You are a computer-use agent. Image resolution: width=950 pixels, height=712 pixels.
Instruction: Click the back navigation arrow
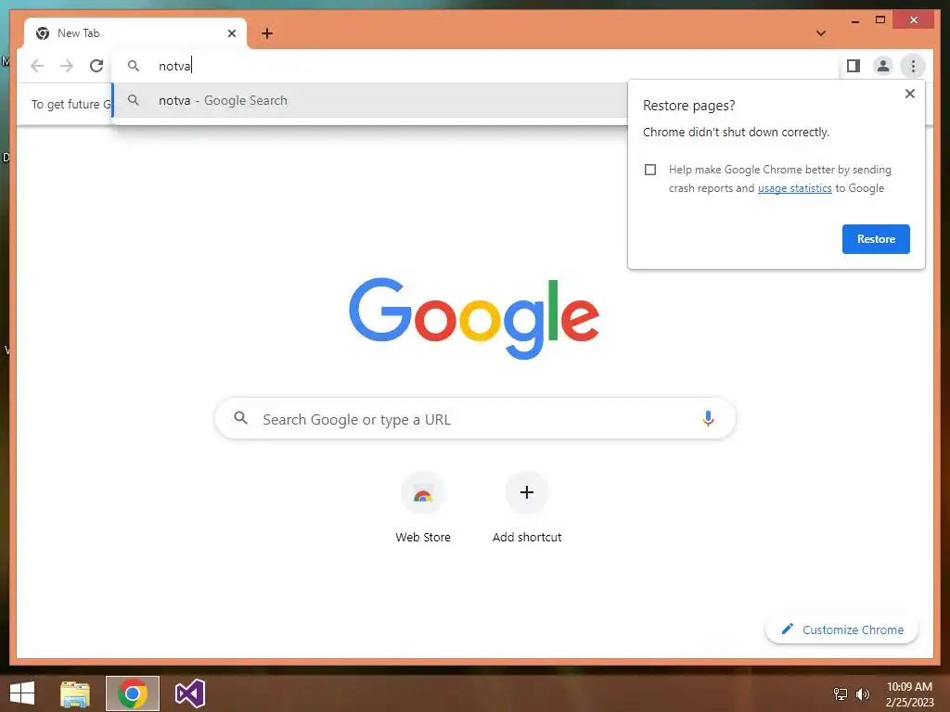37,66
